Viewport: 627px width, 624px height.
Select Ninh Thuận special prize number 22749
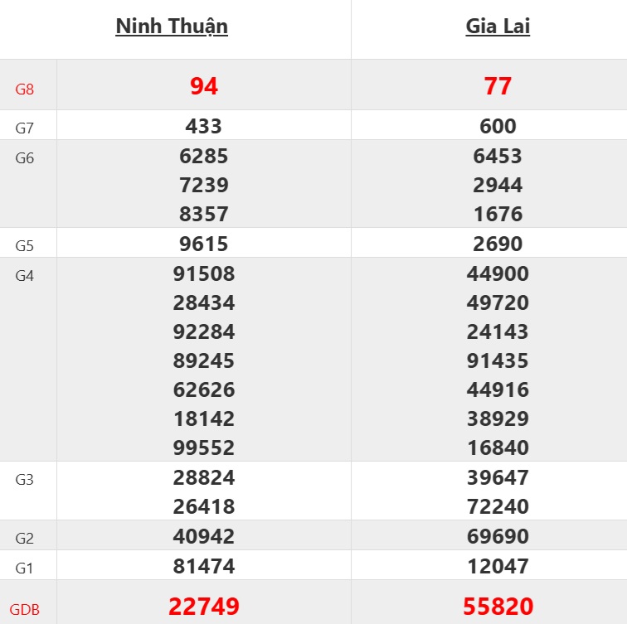tap(204, 607)
